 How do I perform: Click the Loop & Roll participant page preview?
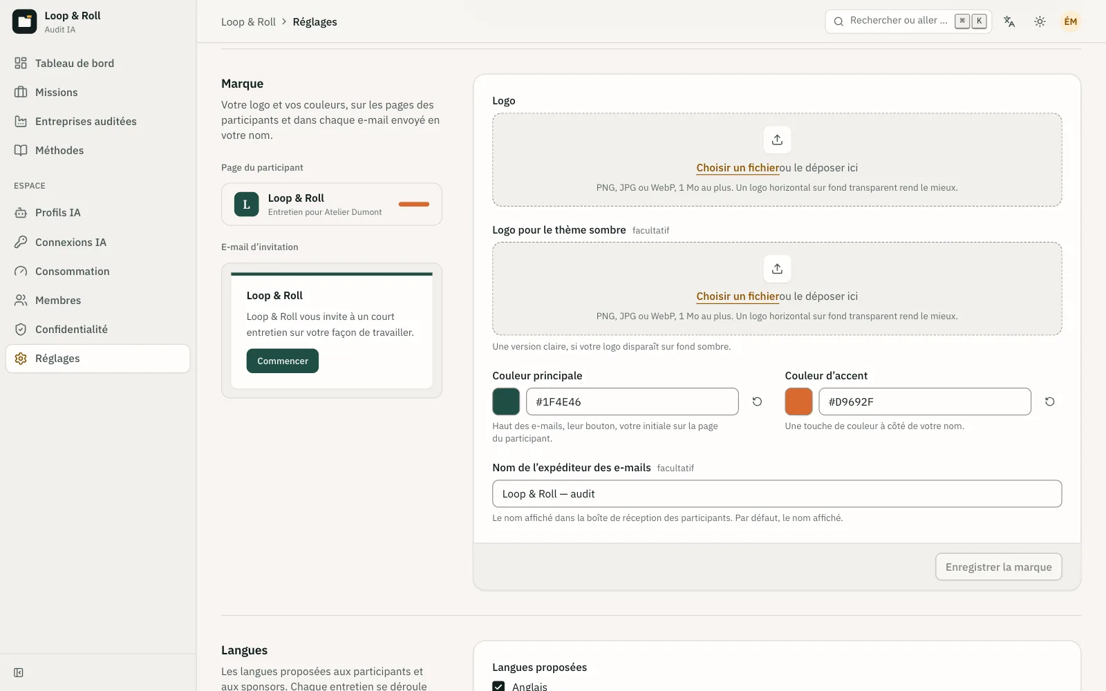[x=332, y=205]
